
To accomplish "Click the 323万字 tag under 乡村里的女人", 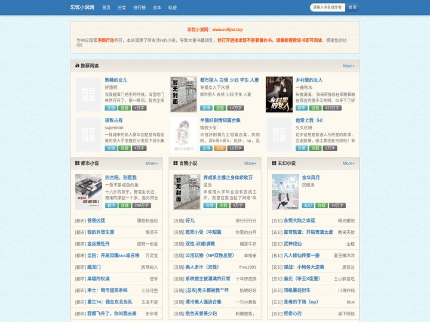I will [x=332, y=108].
